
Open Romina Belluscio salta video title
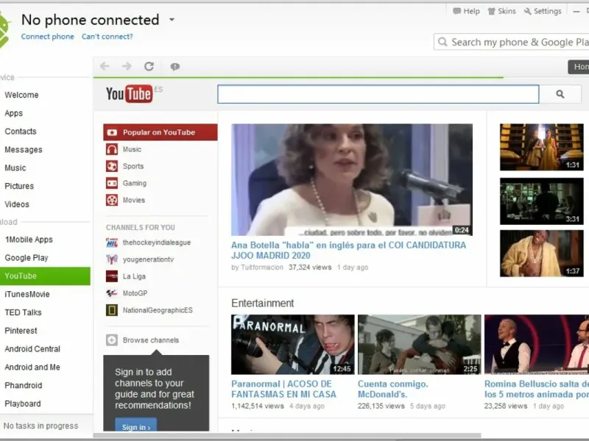[537, 389]
